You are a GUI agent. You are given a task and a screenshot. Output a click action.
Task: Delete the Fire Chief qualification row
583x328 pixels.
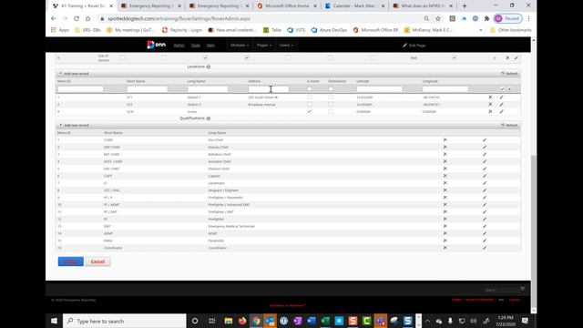tap(445, 139)
